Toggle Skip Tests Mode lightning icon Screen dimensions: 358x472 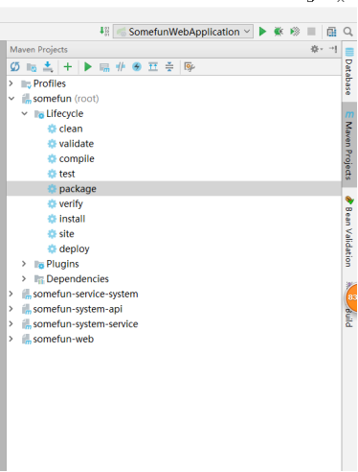pyautogui.click(x=137, y=67)
